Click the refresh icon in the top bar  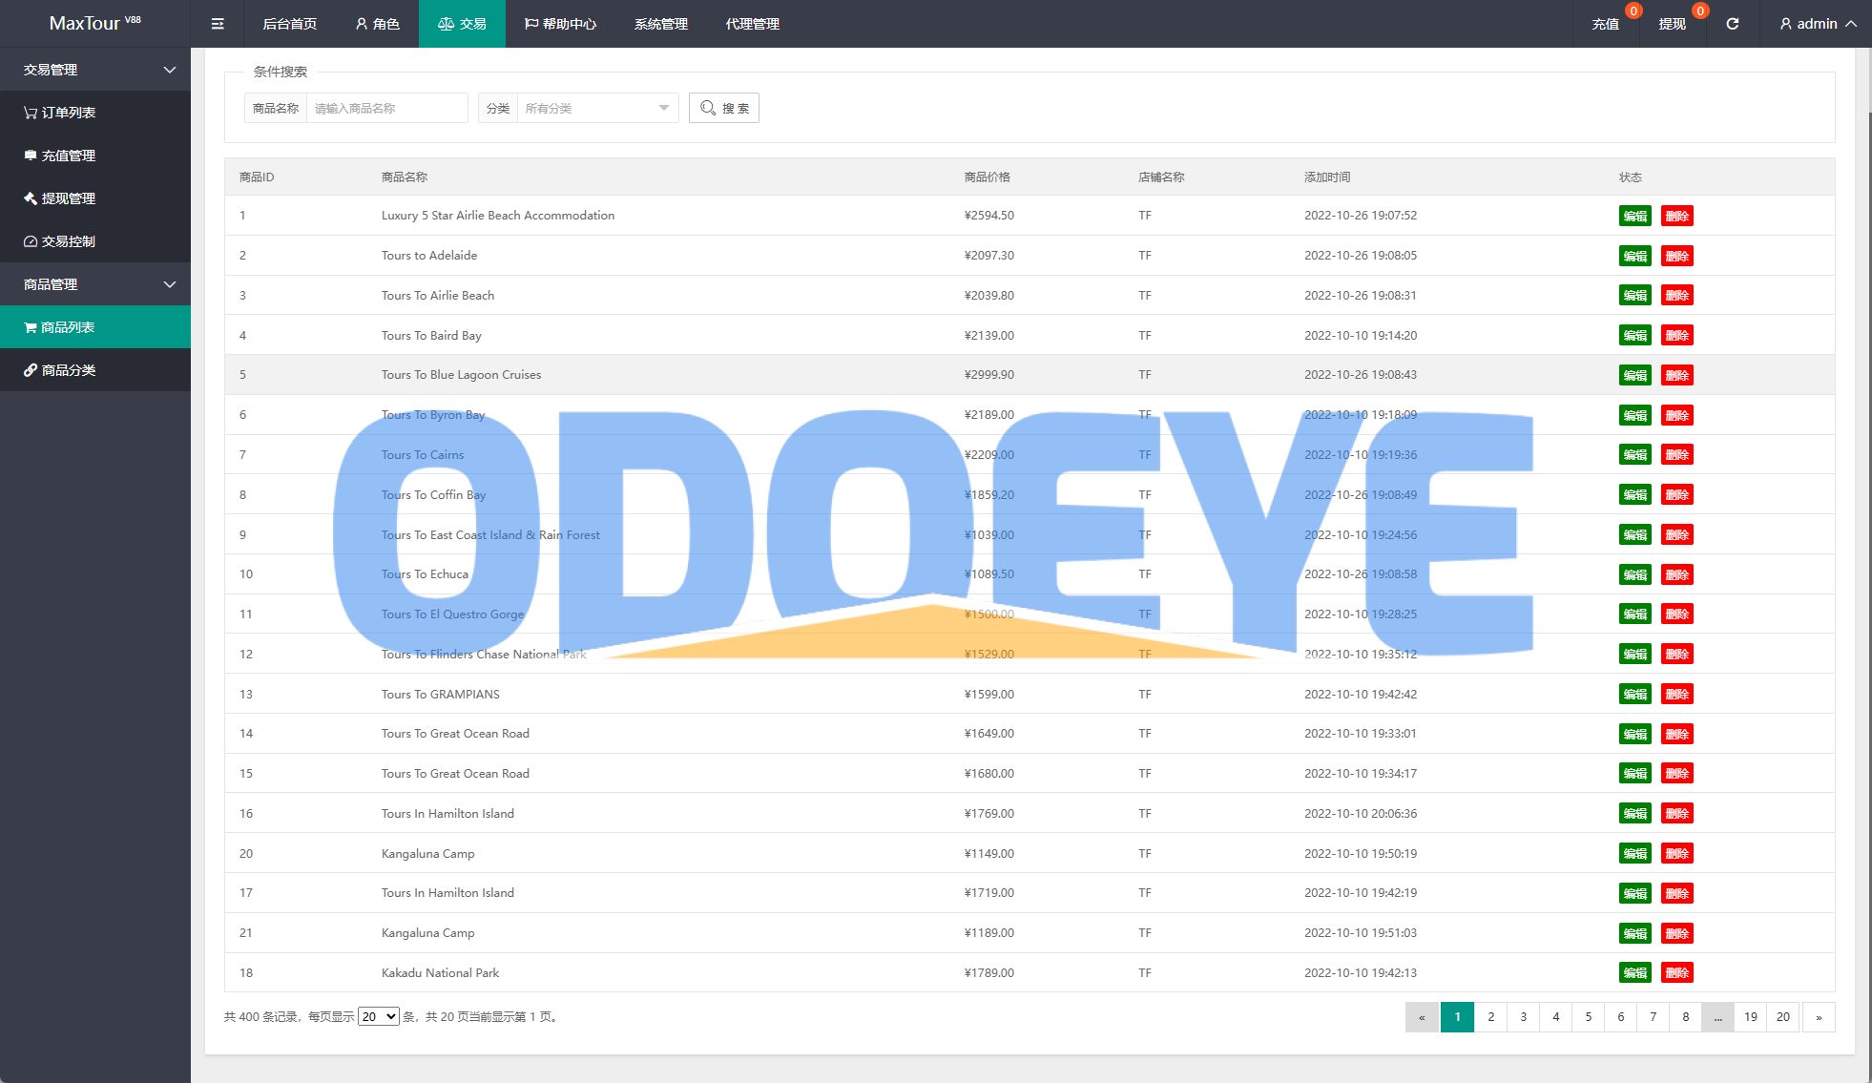[x=1733, y=24]
